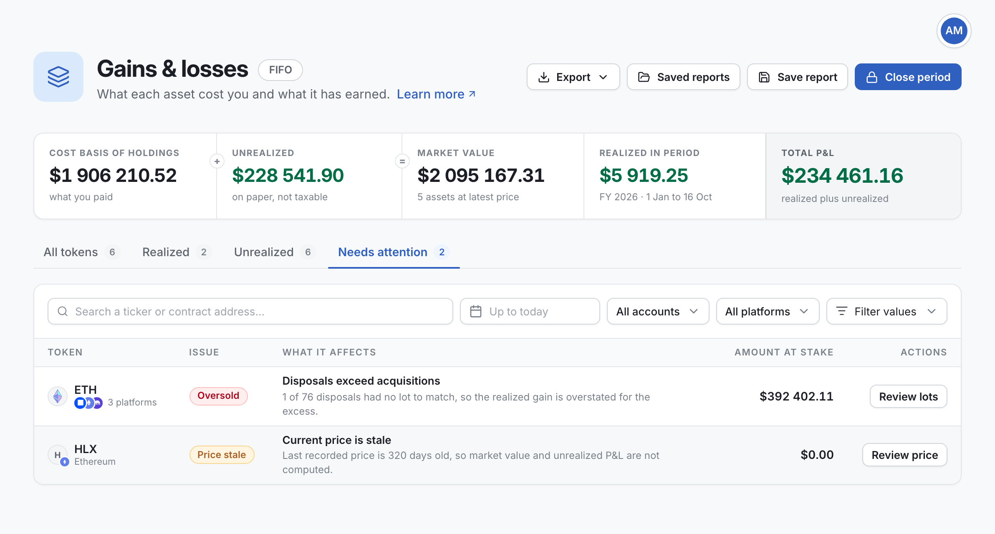Click the Unrealized $228 541.90 value
The image size is (995, 534).
[288, 175]
